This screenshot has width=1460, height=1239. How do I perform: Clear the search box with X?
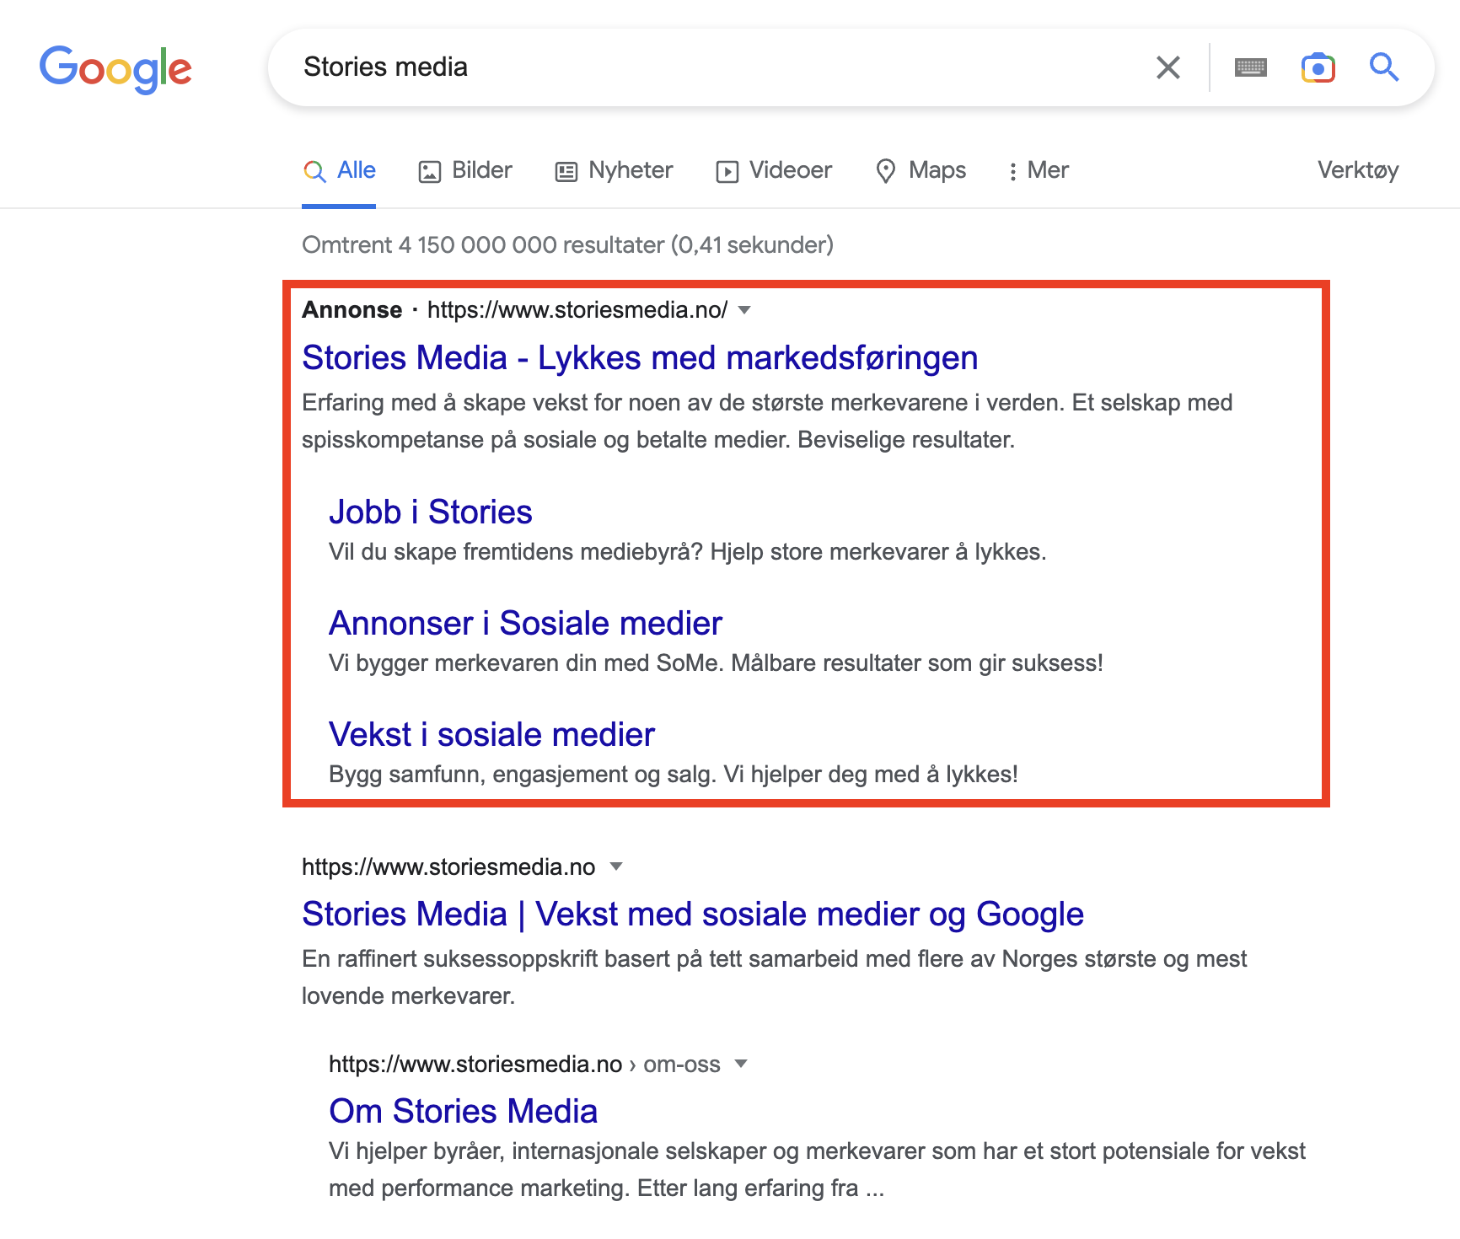coord(1168,67)
